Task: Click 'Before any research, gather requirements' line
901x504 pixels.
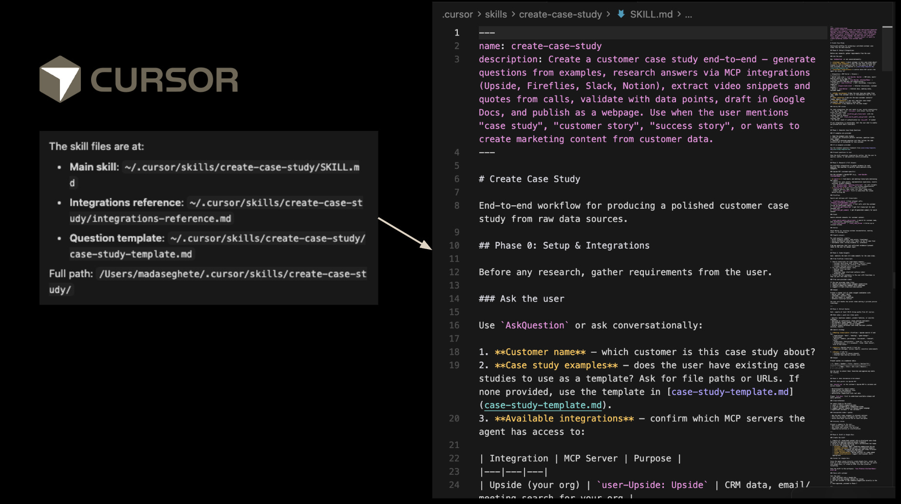Action: click(x=625, y=272)
